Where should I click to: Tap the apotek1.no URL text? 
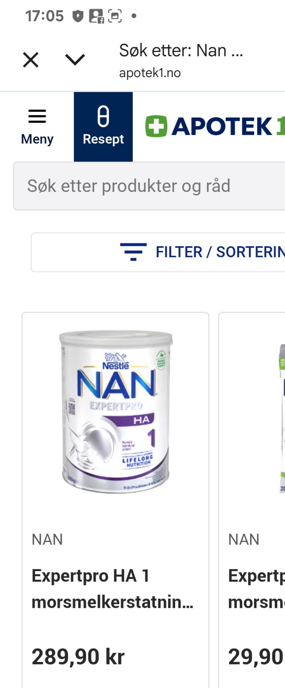tap(150, 73)
